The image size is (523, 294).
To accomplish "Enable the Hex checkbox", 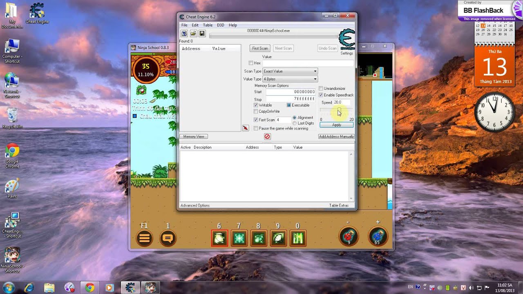I will [x=251, y=63].
